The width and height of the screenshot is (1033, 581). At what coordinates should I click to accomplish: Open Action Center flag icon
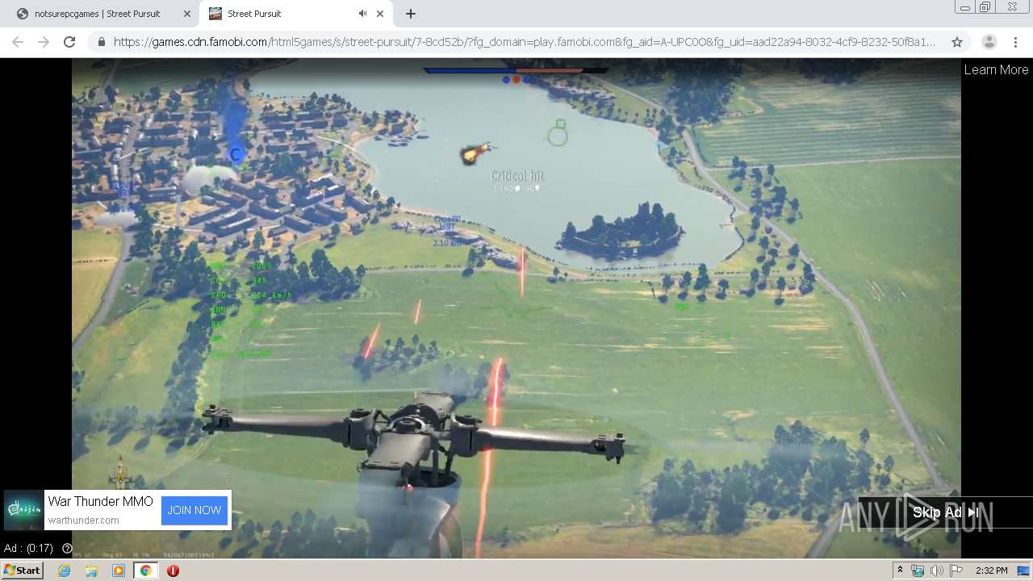click(956, 571)
